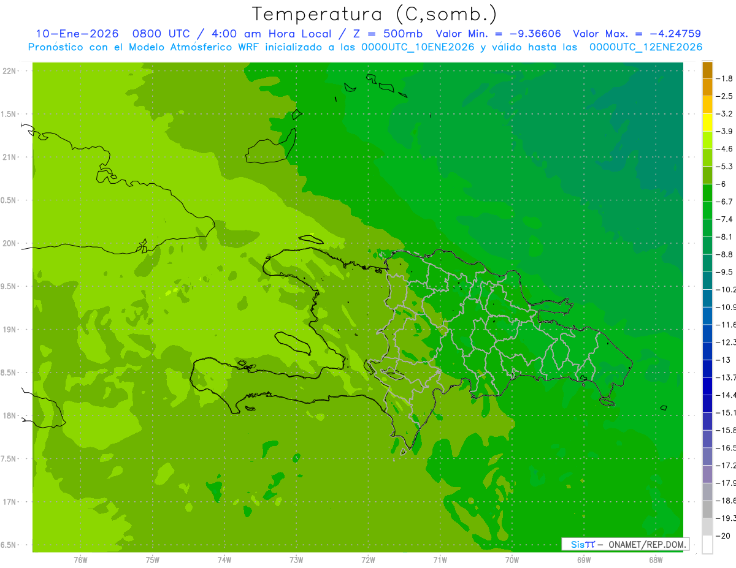Click the "-5.3" colorbar label
Image resolution: width=736 pixels, height=568 pixels.
tap(724, 167)
